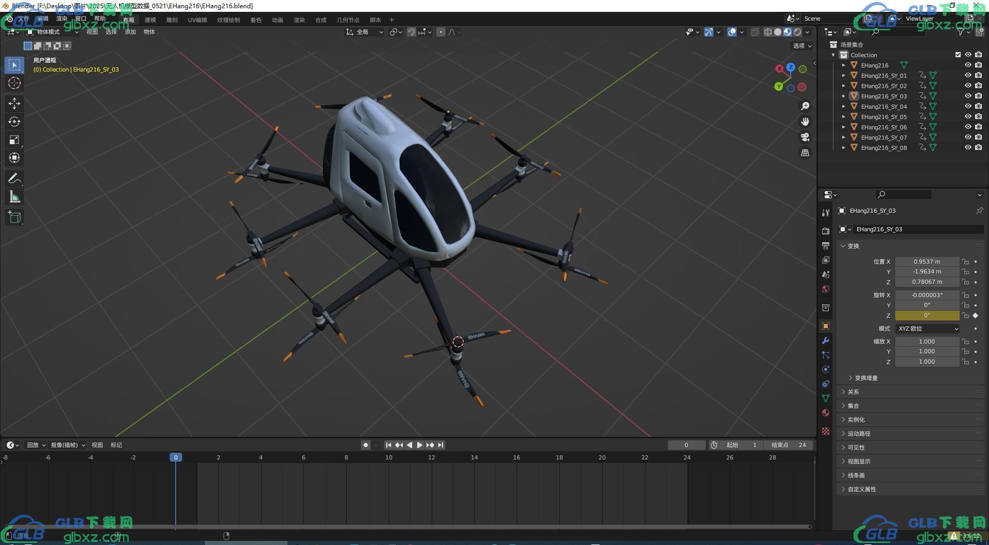Image resolution: width=989 pixels, height=545 pixels.
Task: Open the 物体 menu in viewport
Action: click(149, 32)
